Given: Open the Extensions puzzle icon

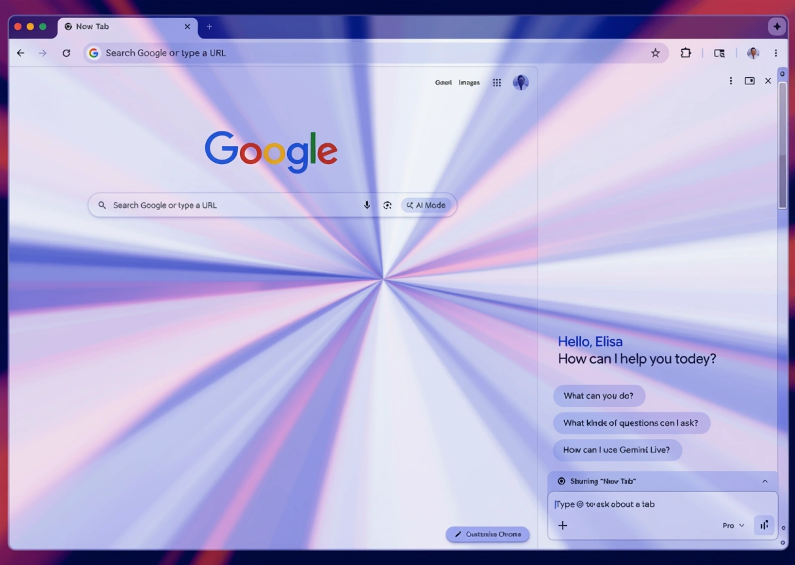Looking at the screenshot, I should 686,53.
